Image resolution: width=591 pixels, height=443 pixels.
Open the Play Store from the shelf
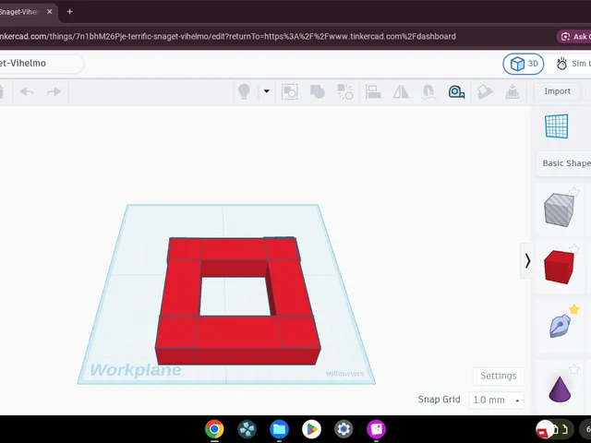tap(311, 428)
